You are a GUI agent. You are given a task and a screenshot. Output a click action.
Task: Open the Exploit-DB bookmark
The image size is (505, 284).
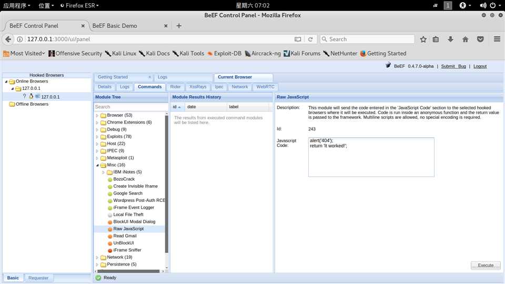pos(224,54)
